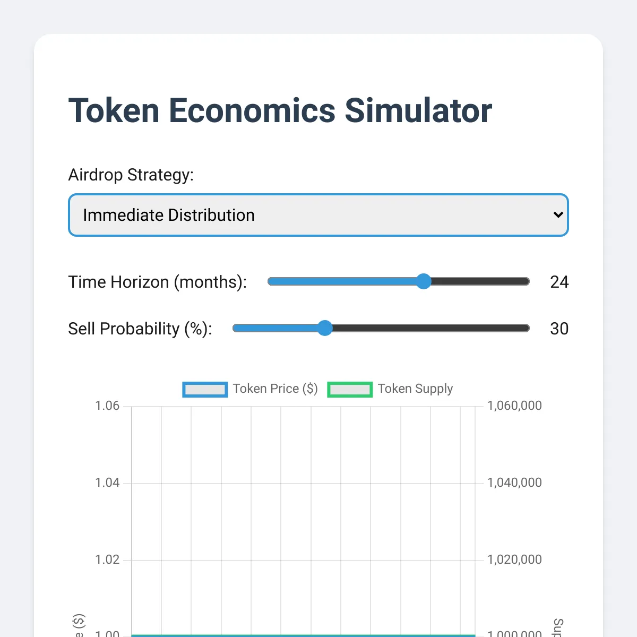Click the 1,060,000 supply axis label
The height and width of the screenshot is (637, 637).
[514, 405]
